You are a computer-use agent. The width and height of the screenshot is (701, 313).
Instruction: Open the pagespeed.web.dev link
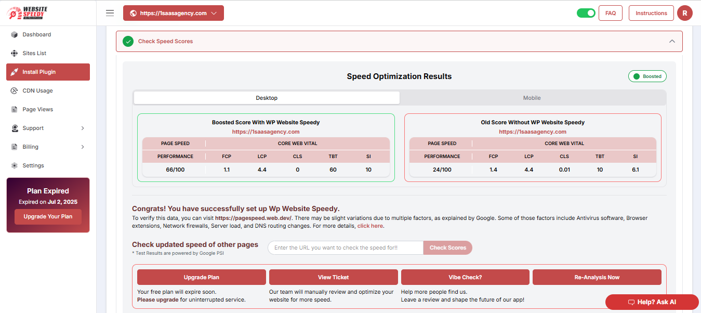tap(254, 218)
